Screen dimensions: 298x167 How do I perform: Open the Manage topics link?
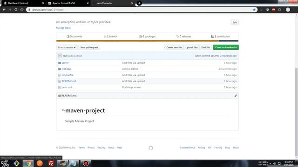(63, 28)
